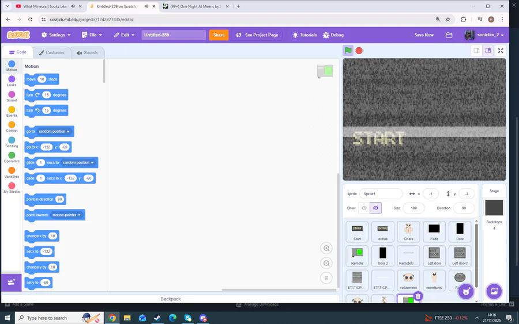This screenshot has width=519, height=324.
Task: Open Tutorials from the menu bar
Action: pos(304,35)
